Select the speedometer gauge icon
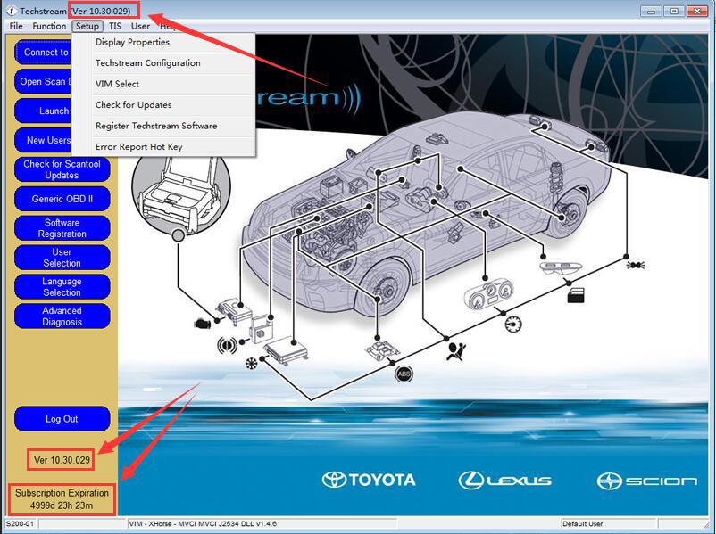Image resolution: width=716 pixels, height=534 pixels. tap(513, 324)
